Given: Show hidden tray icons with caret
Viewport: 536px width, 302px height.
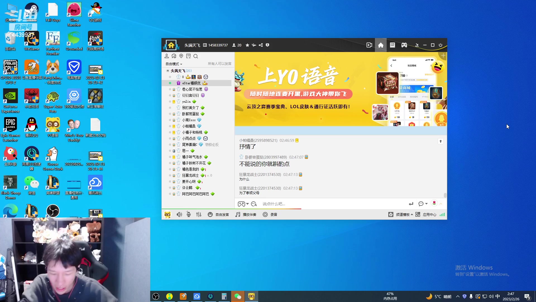Looking at the screenshot, I should click(x=458, y=296).
